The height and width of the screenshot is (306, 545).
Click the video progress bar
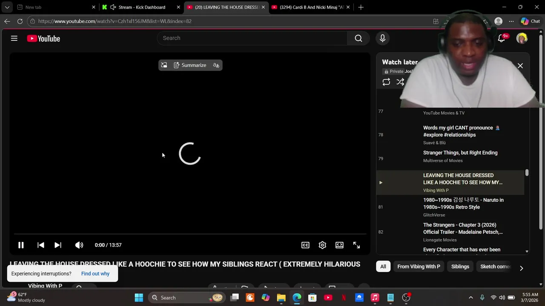click(190, 234)
